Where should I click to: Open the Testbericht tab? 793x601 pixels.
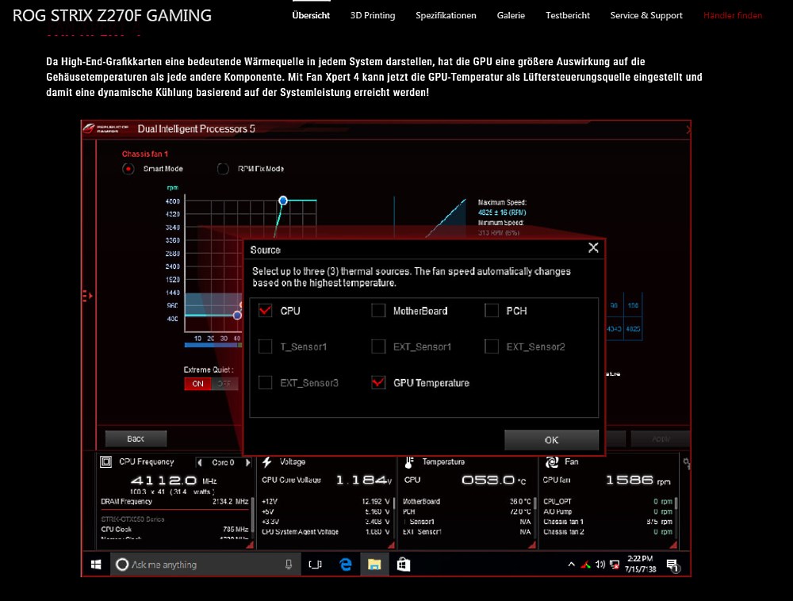tap(568, 15)
